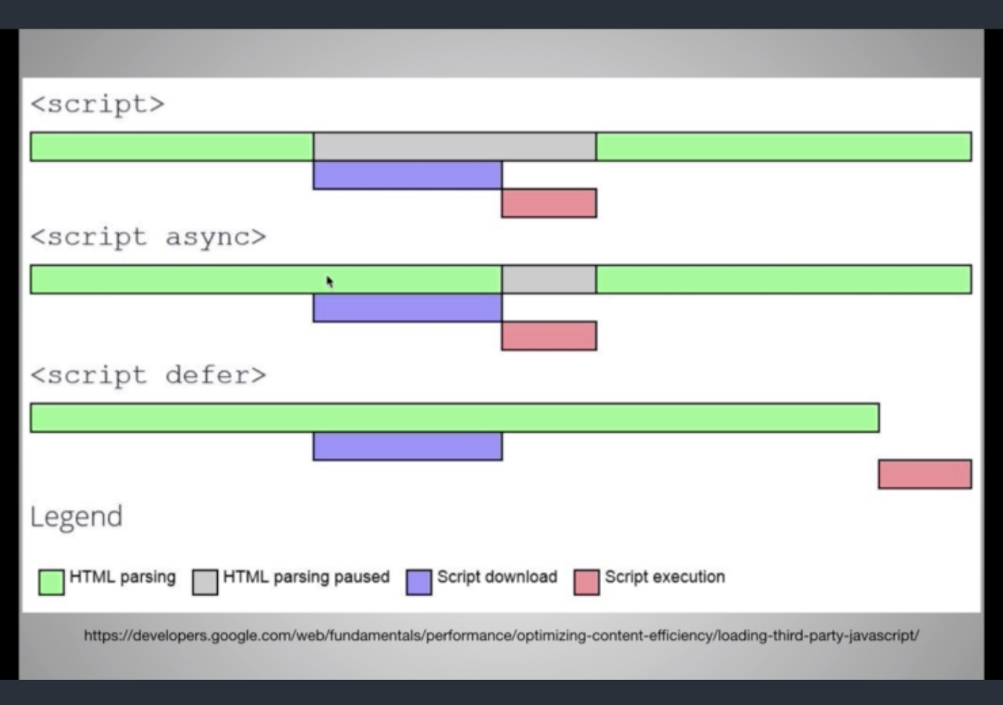The image size is (1003, 705).
Task: Click the "<script async>" heading text
Action: pos(148,237)
